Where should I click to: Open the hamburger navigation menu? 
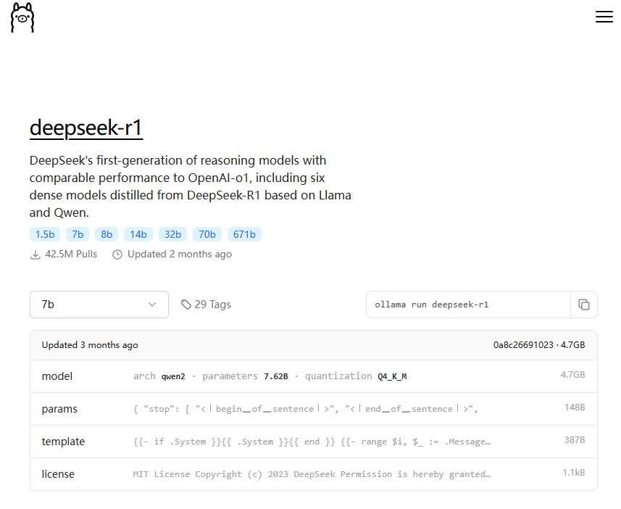coord(604,17)
